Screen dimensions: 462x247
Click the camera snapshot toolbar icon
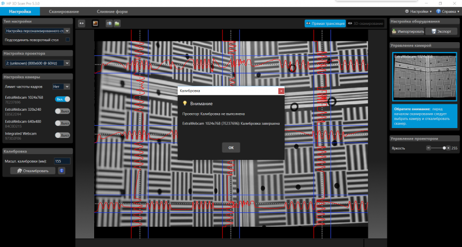(x=109, y=24)
